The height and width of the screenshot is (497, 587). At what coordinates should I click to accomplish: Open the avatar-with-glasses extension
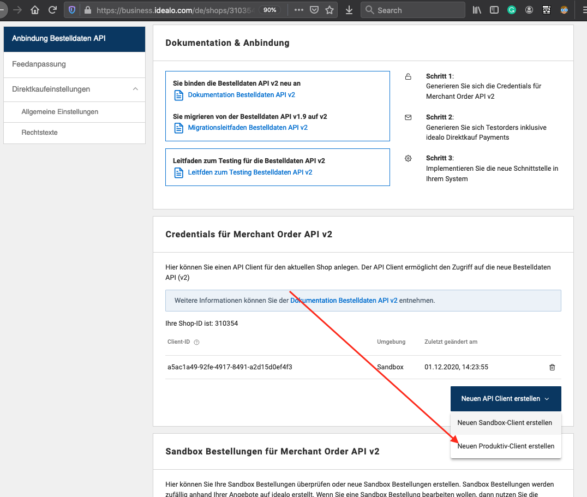[x=564, y=10]
